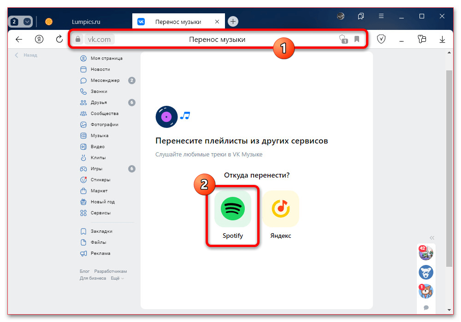461x322 pixels.
Task: Switch to the Lumpics.ru tab
Action: pos(86,22)
